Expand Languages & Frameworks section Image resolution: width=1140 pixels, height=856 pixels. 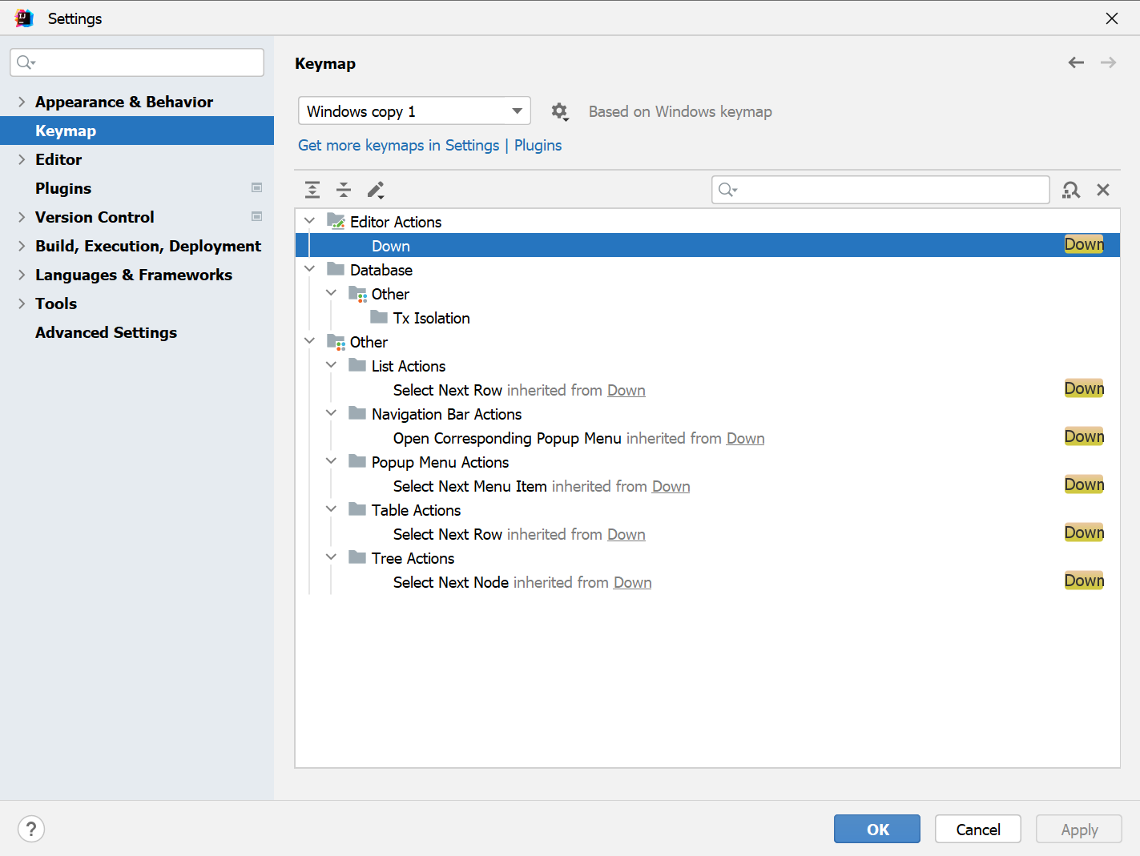click(22, 275)
